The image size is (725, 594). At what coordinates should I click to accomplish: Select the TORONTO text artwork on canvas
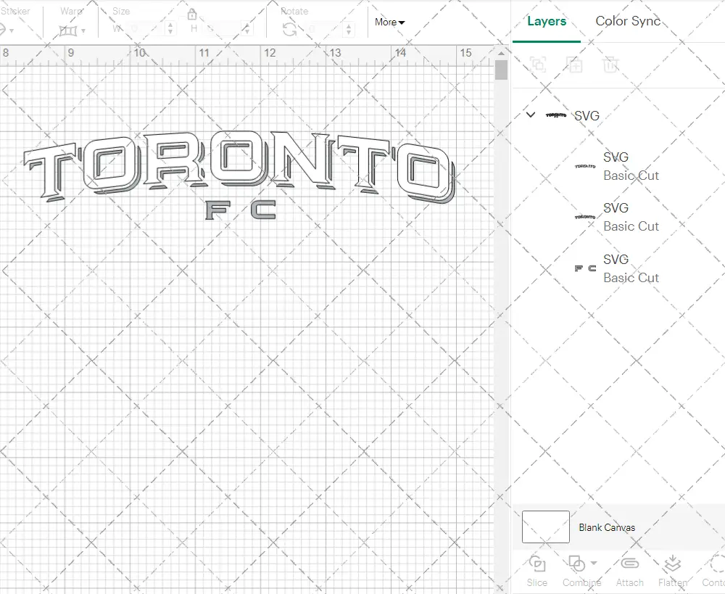tap(239, 167)
